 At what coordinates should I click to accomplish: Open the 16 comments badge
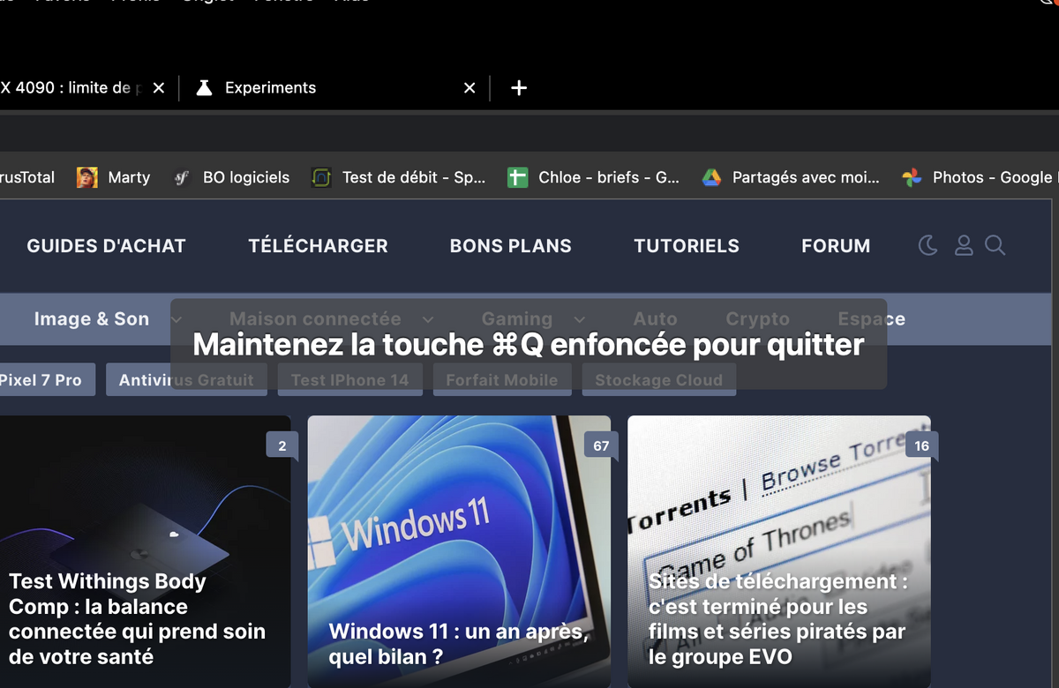tap(921, 446)
